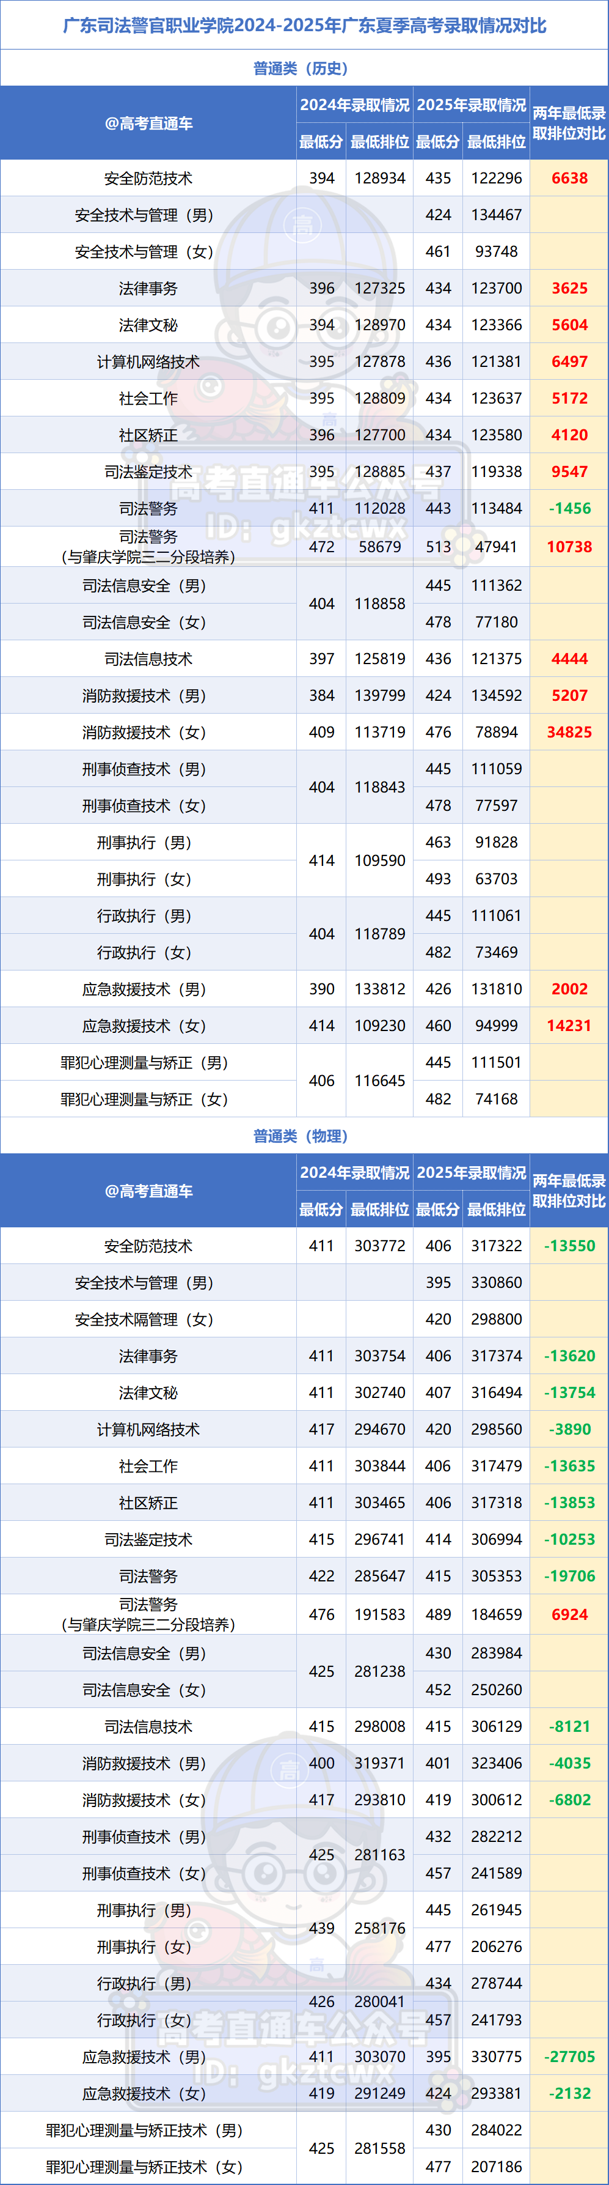Click the rank difference value 6638

[x=569, y=178]
